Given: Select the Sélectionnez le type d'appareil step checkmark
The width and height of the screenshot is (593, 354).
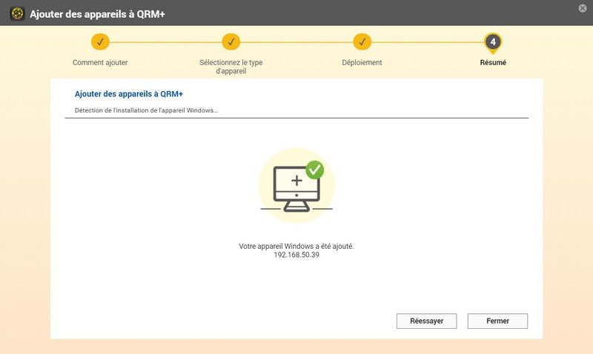Looking at the screenshot, I should 231,42.
